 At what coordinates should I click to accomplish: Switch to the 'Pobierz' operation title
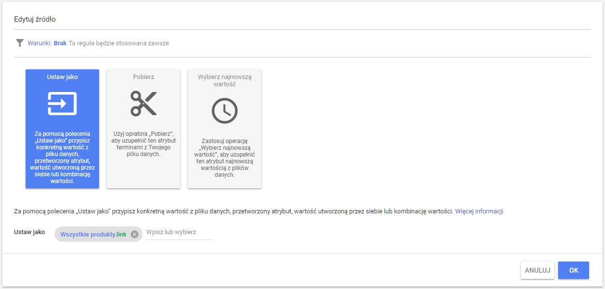pyautogui.click(x=144, y=77)
